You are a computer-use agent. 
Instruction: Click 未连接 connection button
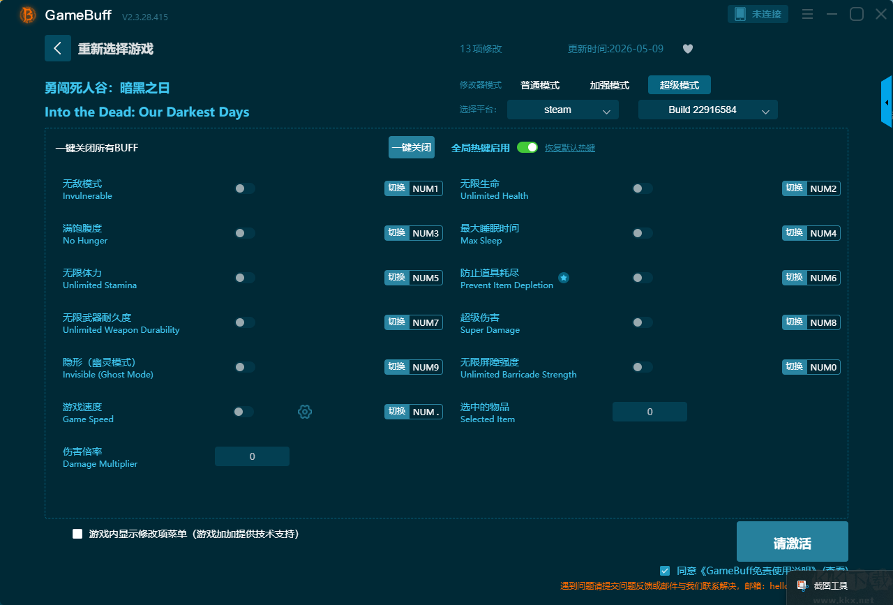tap(758, 14)
